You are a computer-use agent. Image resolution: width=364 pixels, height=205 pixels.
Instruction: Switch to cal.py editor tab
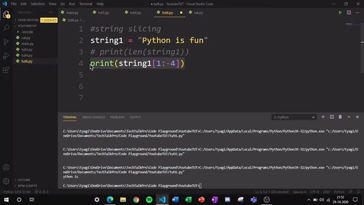tap(198, 13)
